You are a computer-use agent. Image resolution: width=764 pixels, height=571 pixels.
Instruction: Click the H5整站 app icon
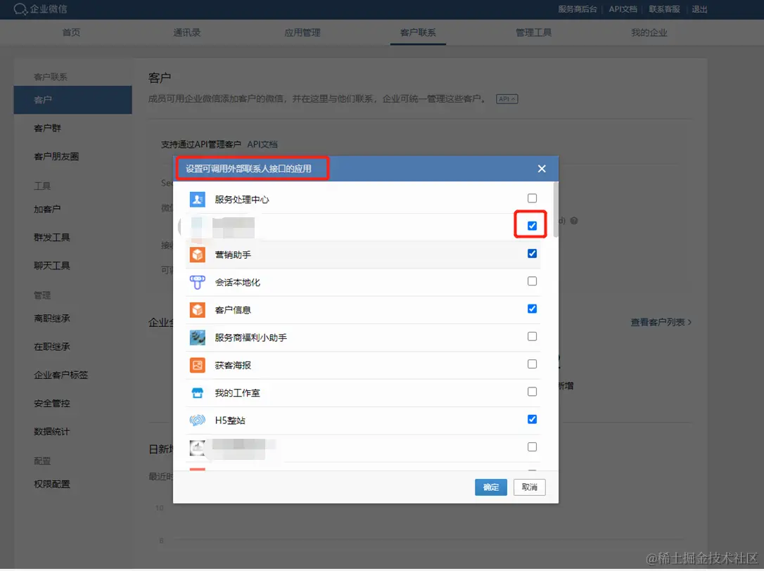[x=198, y=420]
